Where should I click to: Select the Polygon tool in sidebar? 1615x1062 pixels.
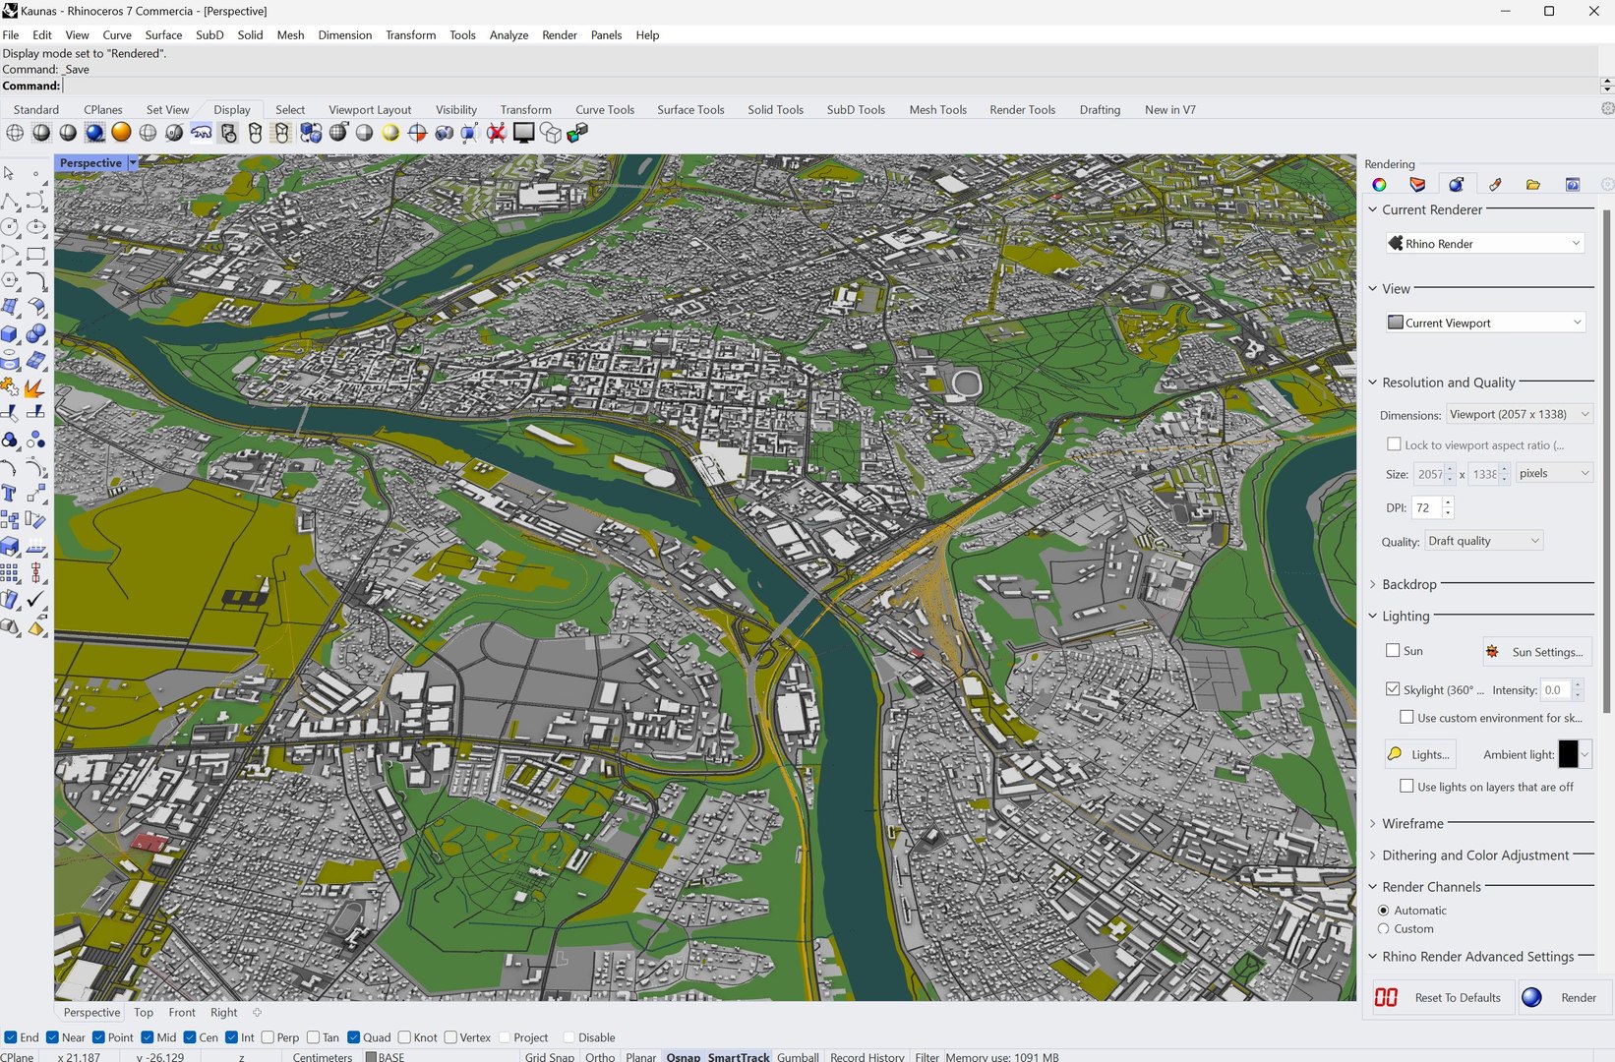(x=10, y=280)
